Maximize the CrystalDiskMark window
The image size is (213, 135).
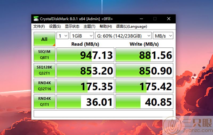[155, 19]
